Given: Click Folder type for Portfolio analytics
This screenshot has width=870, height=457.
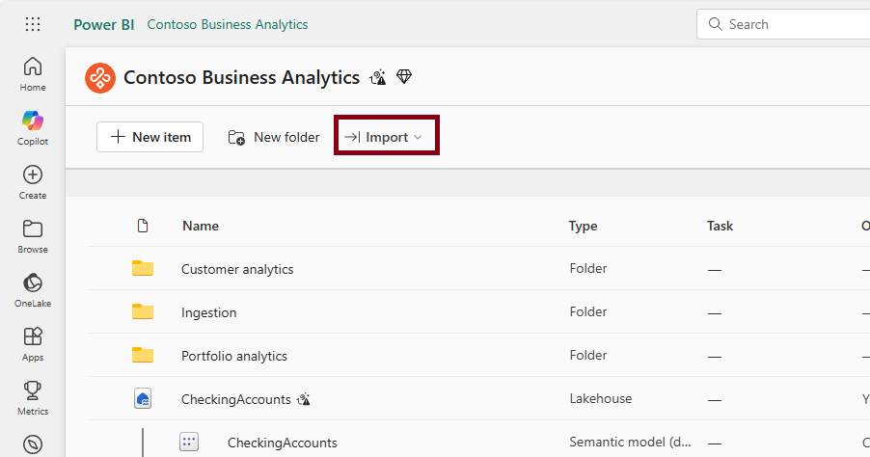Looking at the screenshot, I should tap(588, 355).
